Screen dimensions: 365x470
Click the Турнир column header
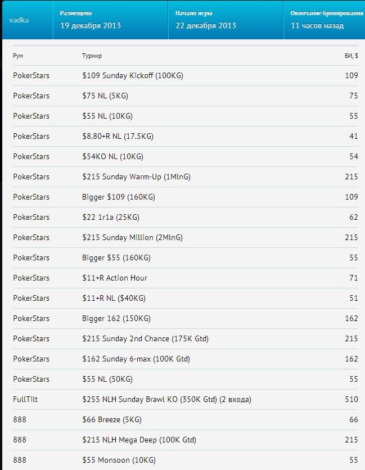click(92, 56)
